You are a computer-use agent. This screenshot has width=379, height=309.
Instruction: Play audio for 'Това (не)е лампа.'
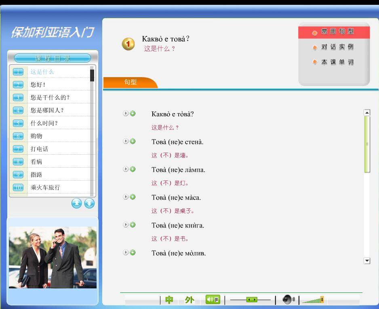(x=126, y=169)
